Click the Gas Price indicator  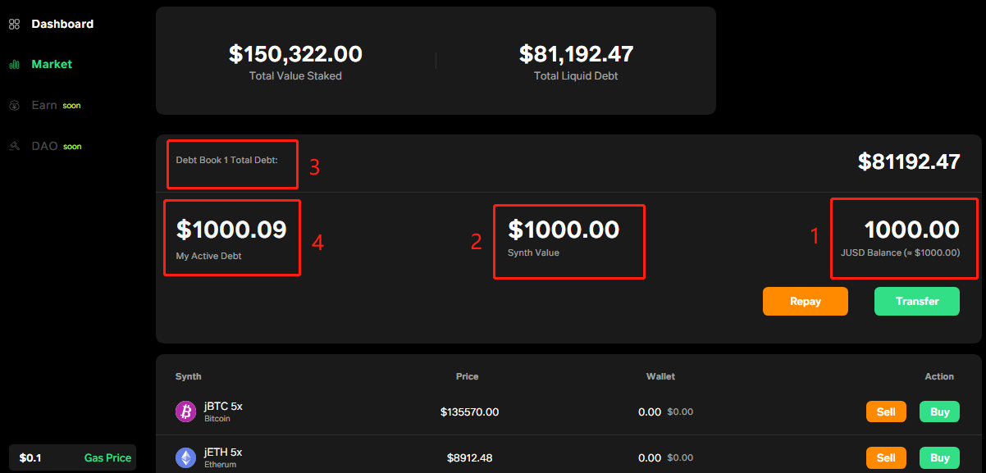coord(72,457)
